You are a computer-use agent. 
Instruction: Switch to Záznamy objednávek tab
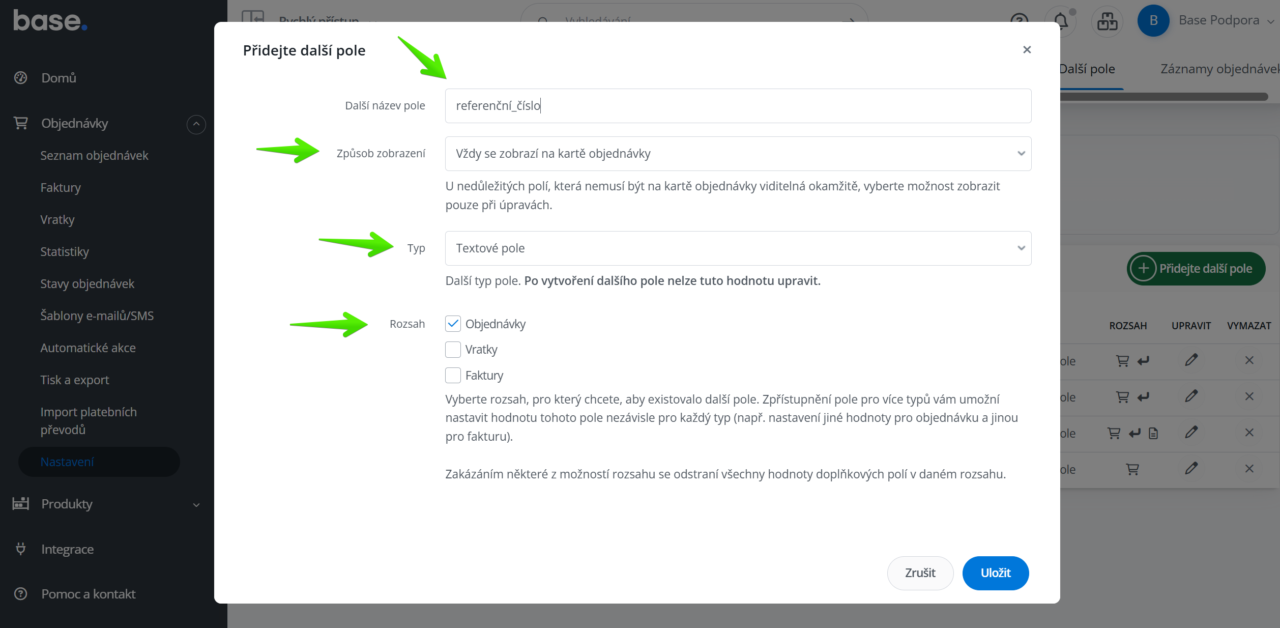click(x=1219, y=69)
